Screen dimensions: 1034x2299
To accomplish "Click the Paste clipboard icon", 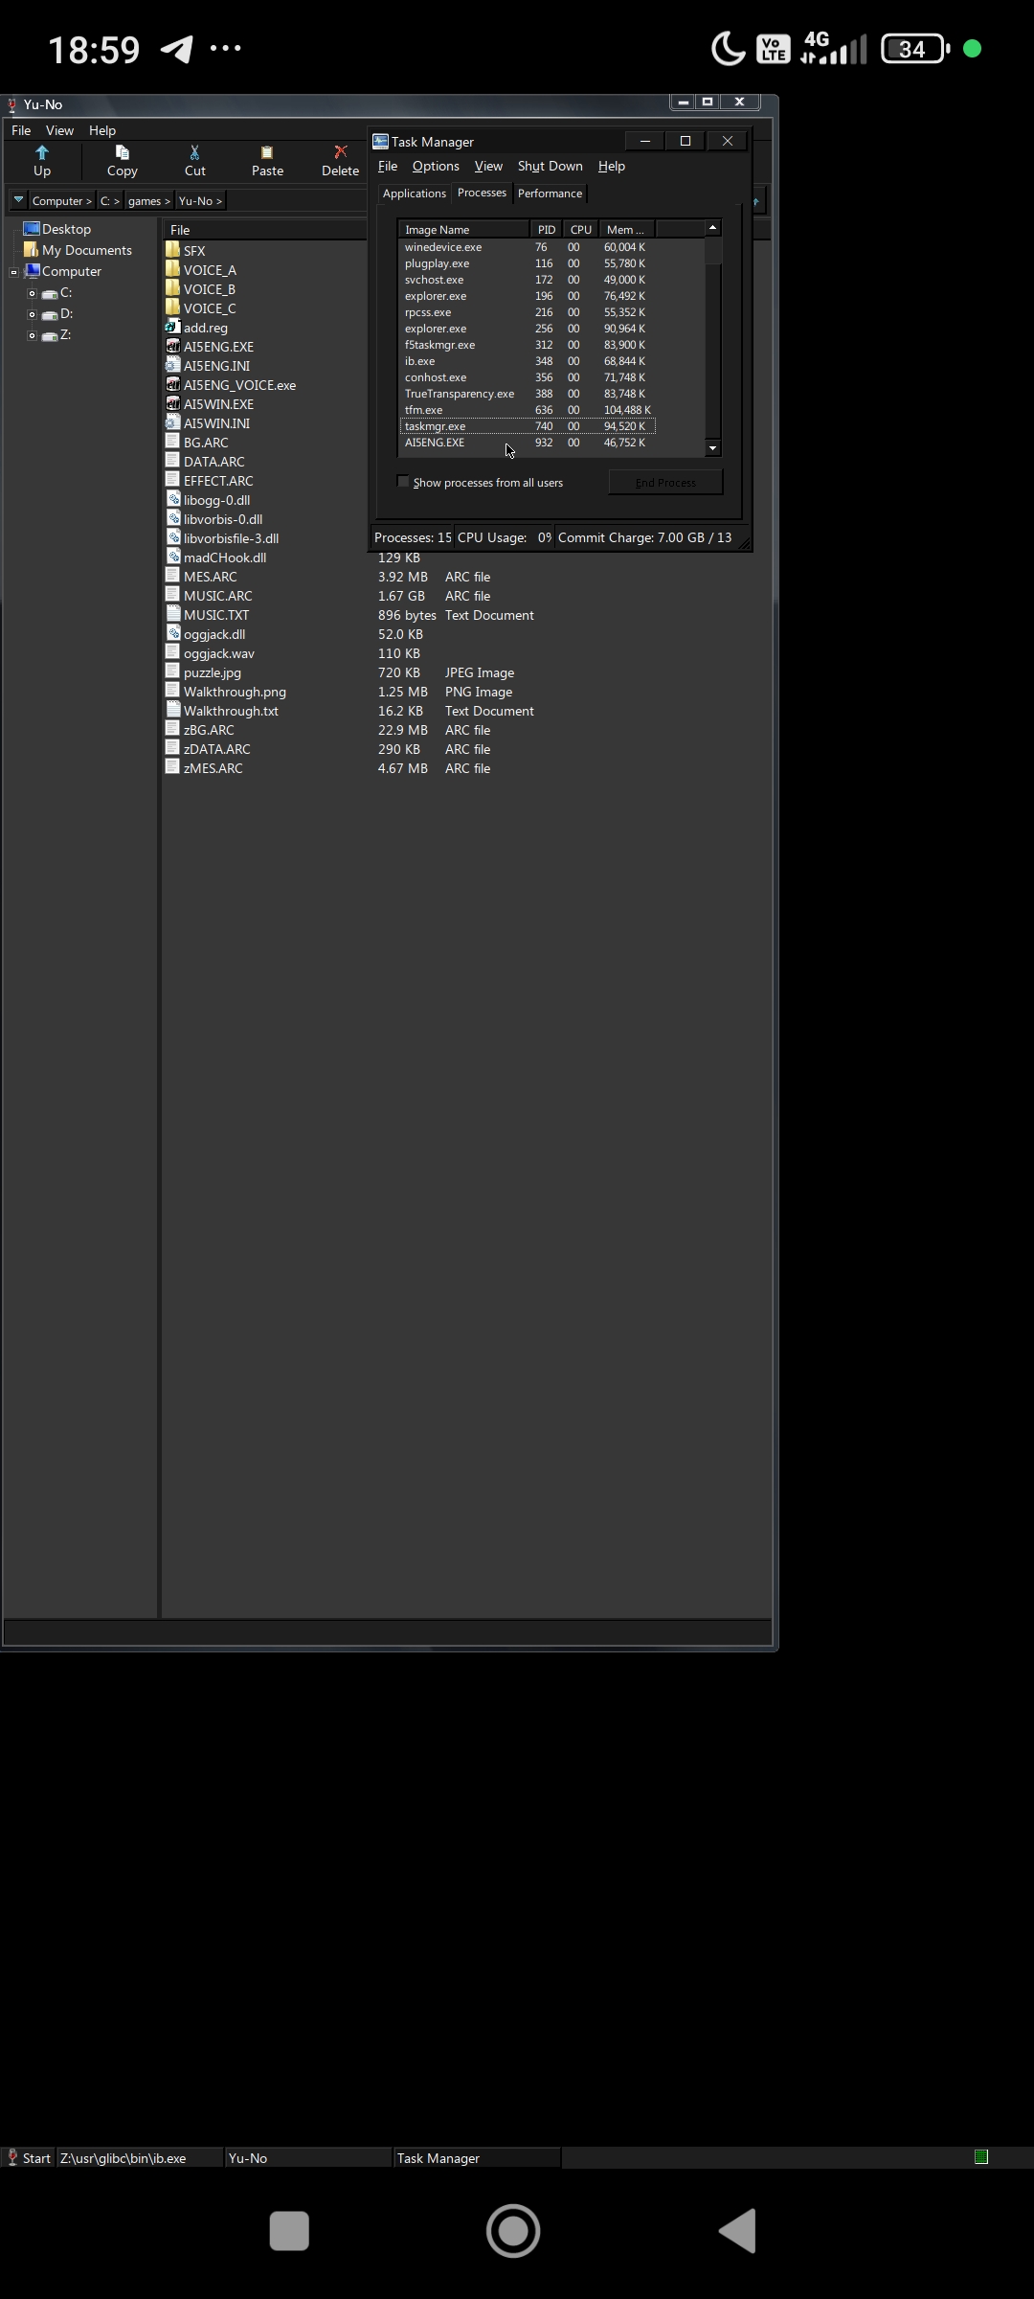I will pyautogui.click(x=267, y=153).
